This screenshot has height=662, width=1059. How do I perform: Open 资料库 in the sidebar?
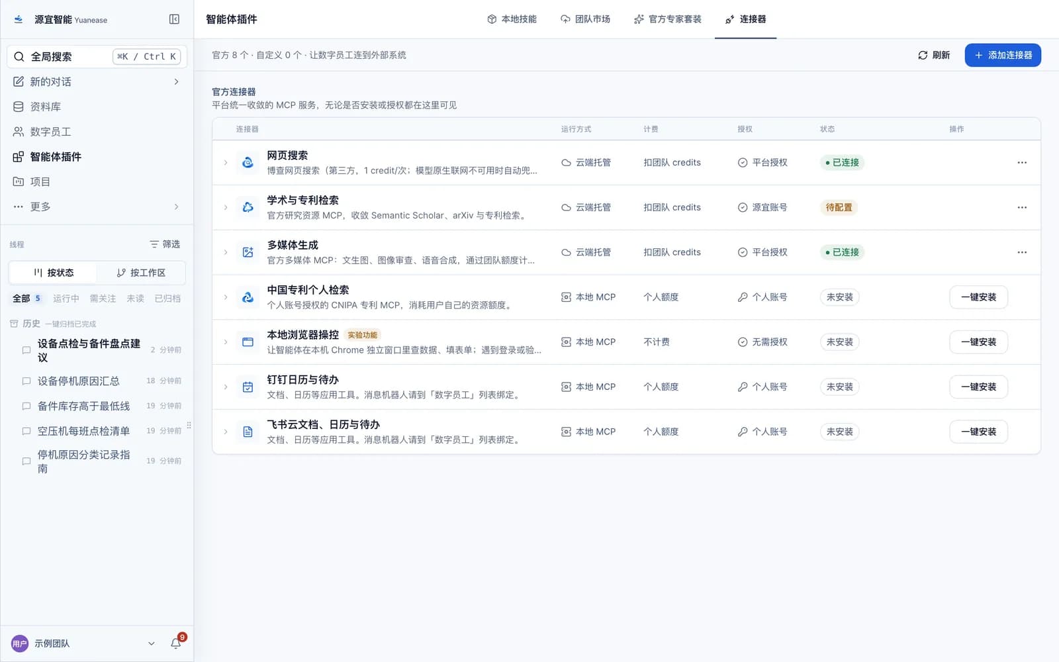(97, 107)
